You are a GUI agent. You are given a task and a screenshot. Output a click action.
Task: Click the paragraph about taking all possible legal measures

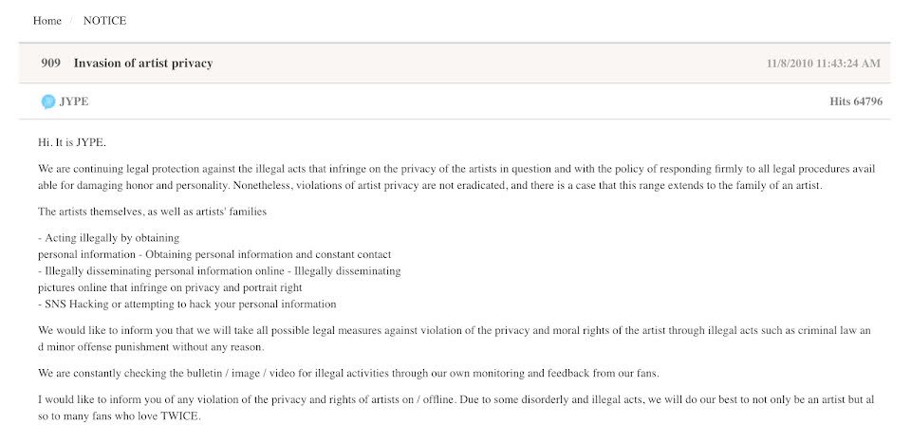click(x=455, y=339)
